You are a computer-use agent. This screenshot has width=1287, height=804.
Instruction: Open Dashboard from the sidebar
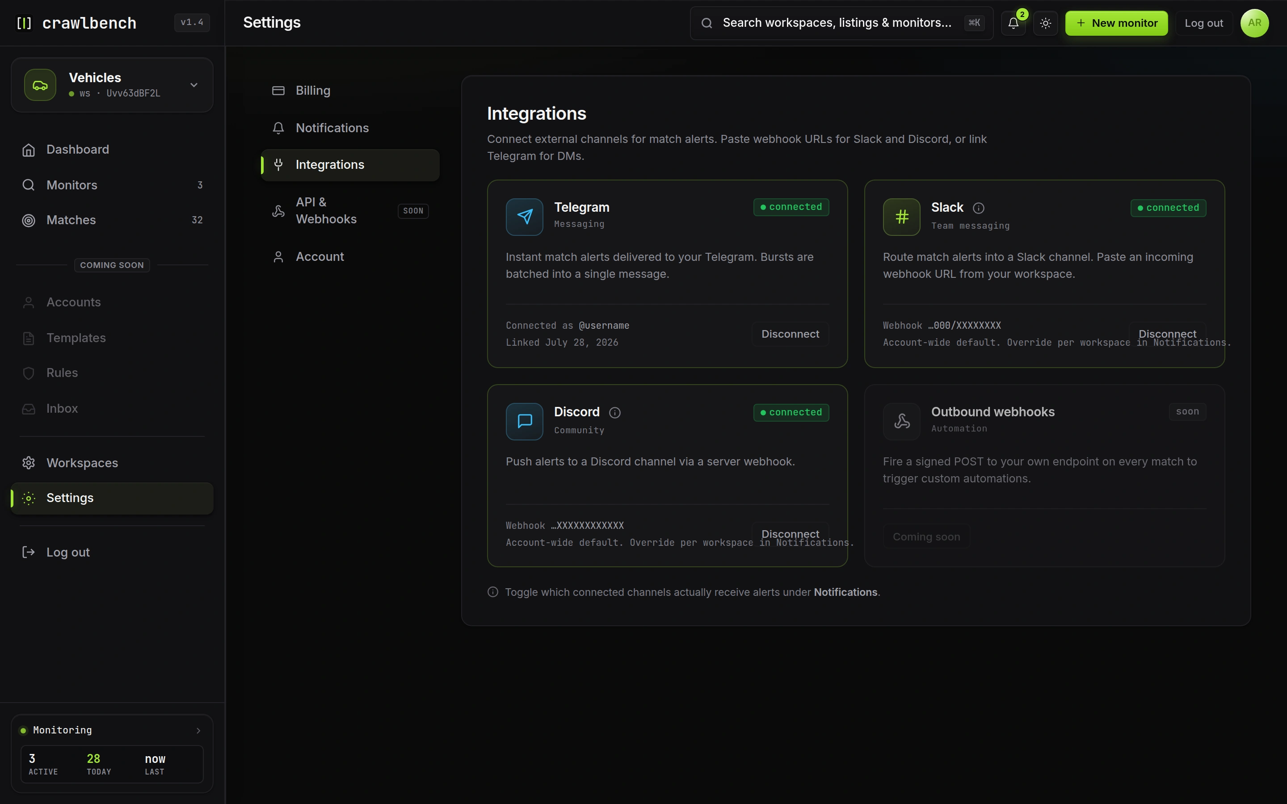click(x=112, y=150)
